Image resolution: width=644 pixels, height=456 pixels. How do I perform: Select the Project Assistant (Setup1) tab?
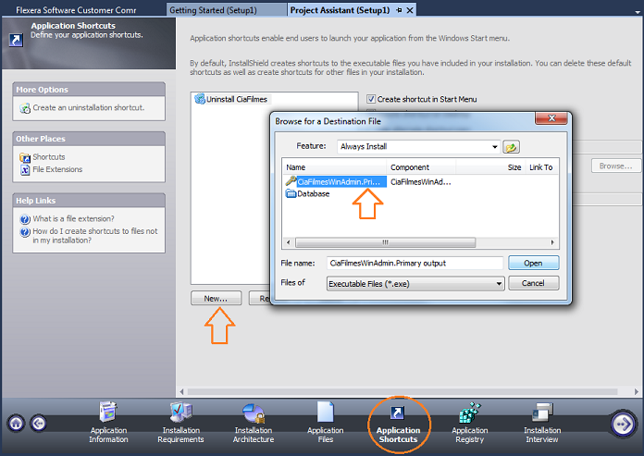[341, 10]
